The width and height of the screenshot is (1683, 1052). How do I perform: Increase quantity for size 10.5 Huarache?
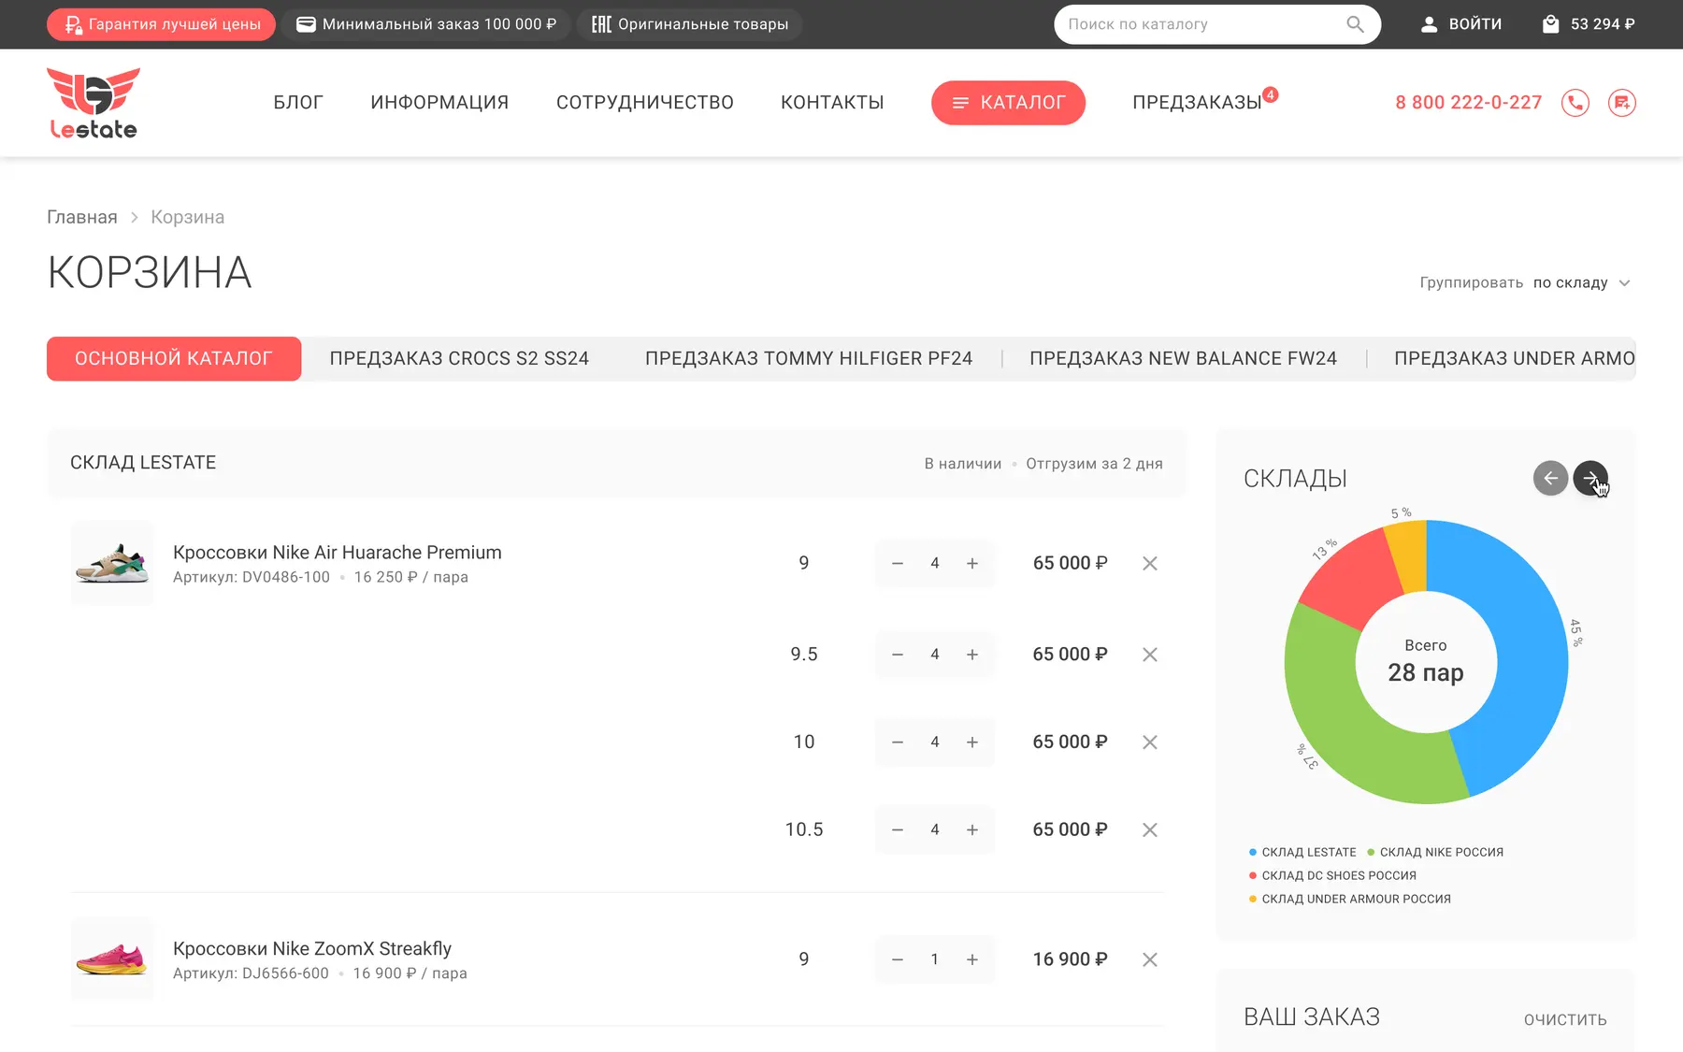[972, 829]
